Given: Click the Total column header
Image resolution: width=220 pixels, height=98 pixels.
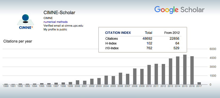Looking at the screenshot, I should point(148,33).
